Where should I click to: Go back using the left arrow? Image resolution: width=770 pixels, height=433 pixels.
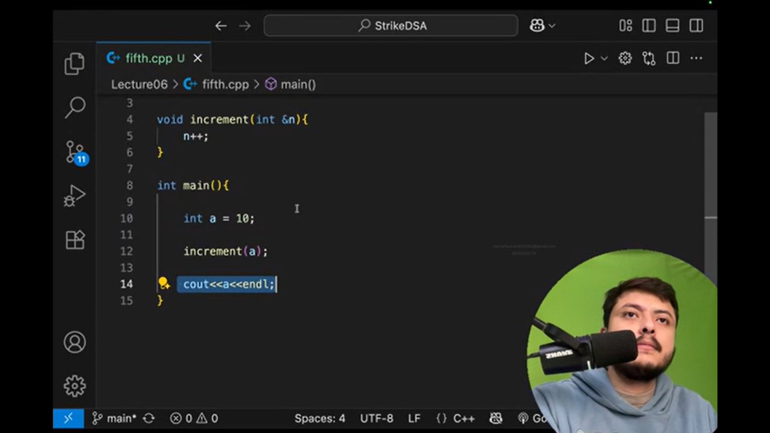tap(221, 26)
